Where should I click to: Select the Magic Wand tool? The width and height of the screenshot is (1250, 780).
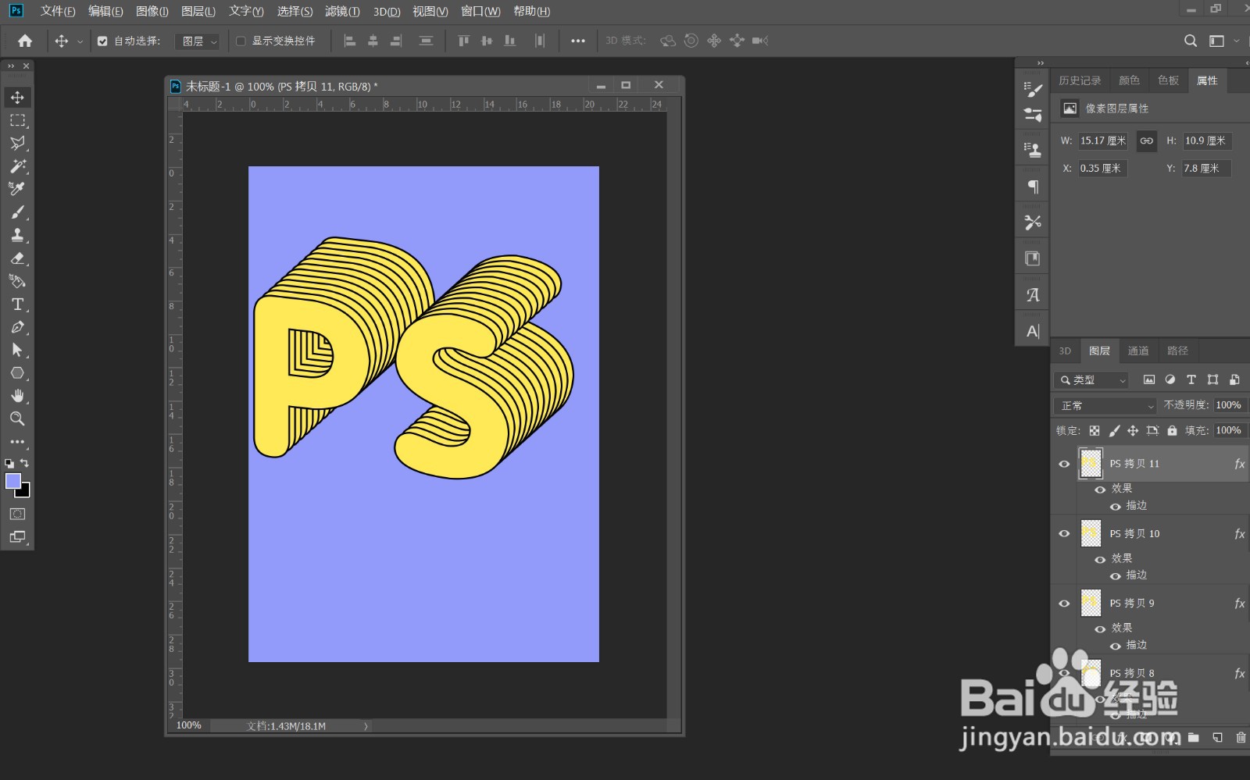coord(17,166)
